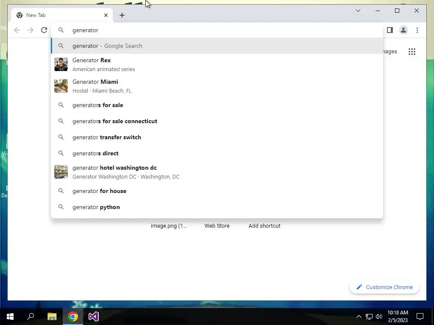Image resolution: width=434 pixels, height=325 pixels.
Task: Open Visual Studio from taskbar
Action: click(x=94, y=317)
